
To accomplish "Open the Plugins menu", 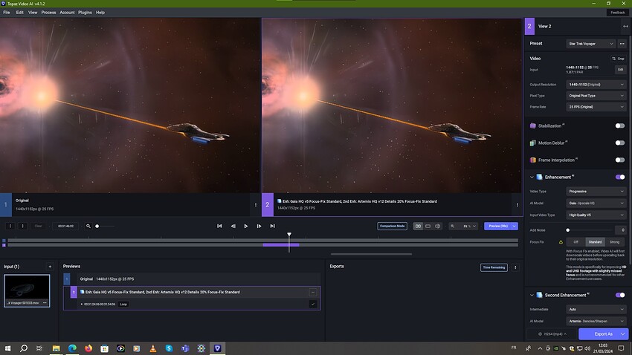I will point(85,13).
